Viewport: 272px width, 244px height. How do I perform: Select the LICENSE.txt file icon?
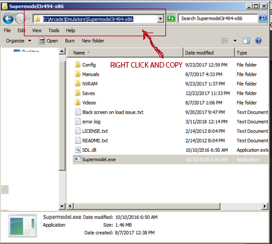[x=78, y=131]
